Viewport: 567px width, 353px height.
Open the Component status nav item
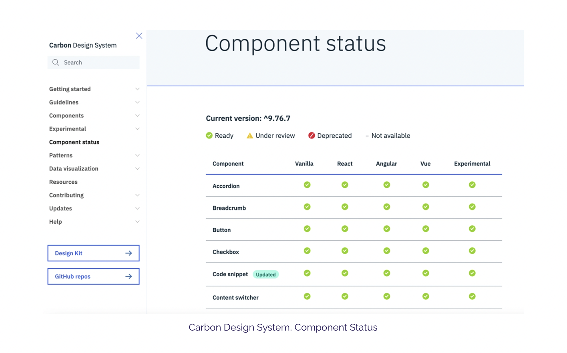(x=74, y=142)
